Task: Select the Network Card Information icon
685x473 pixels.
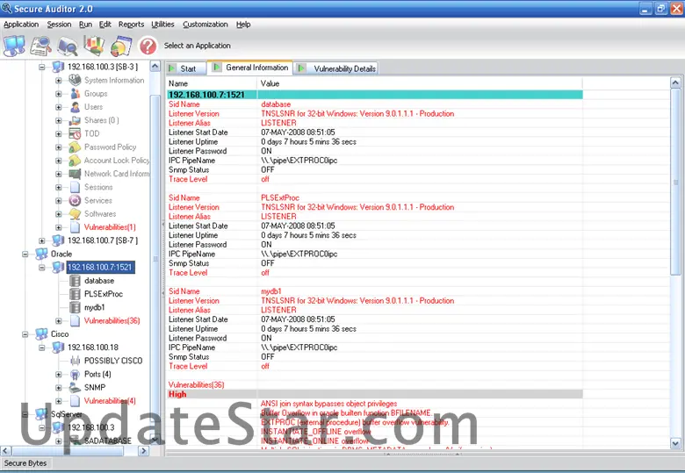Action: point(76,174)
